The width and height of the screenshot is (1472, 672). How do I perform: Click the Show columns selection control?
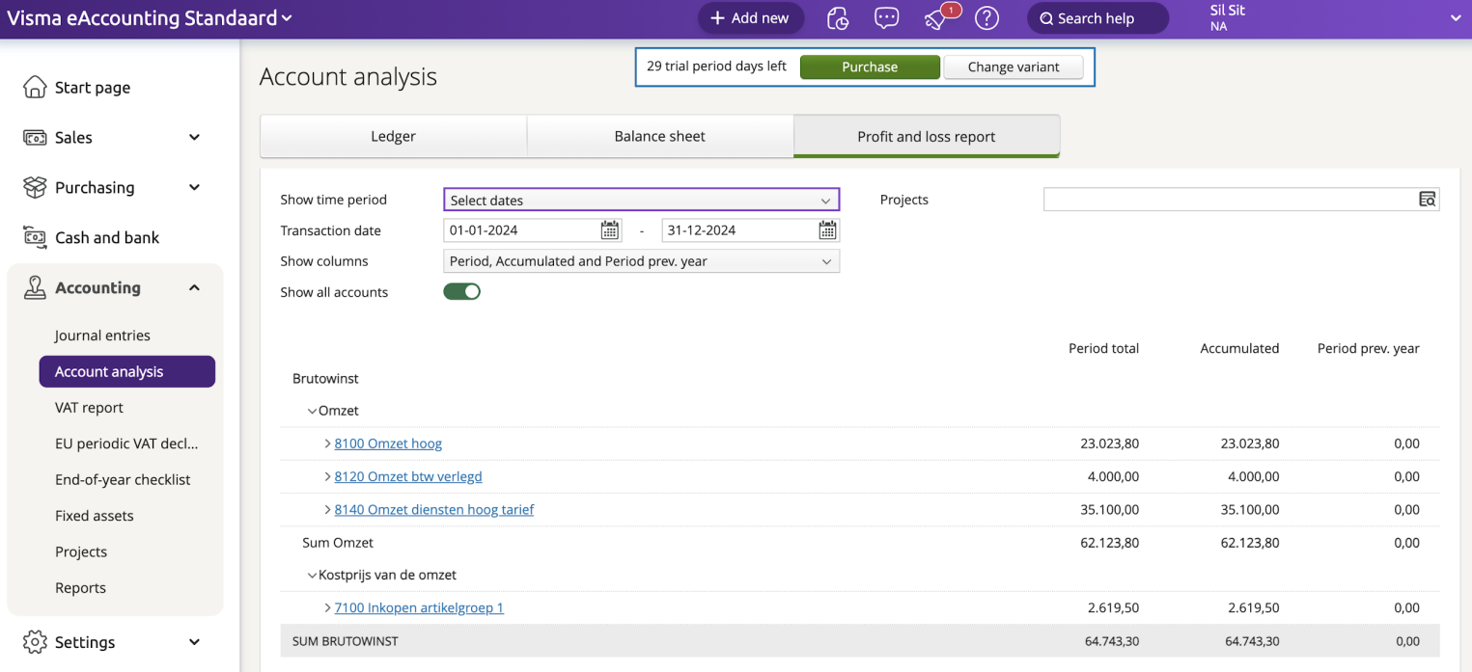640,260
